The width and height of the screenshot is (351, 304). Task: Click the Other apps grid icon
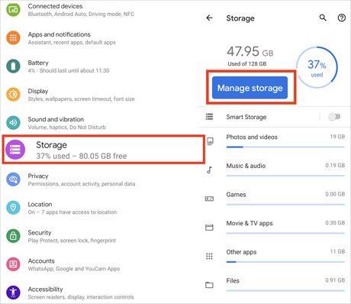pyautogui.click(x=209, y=256)
